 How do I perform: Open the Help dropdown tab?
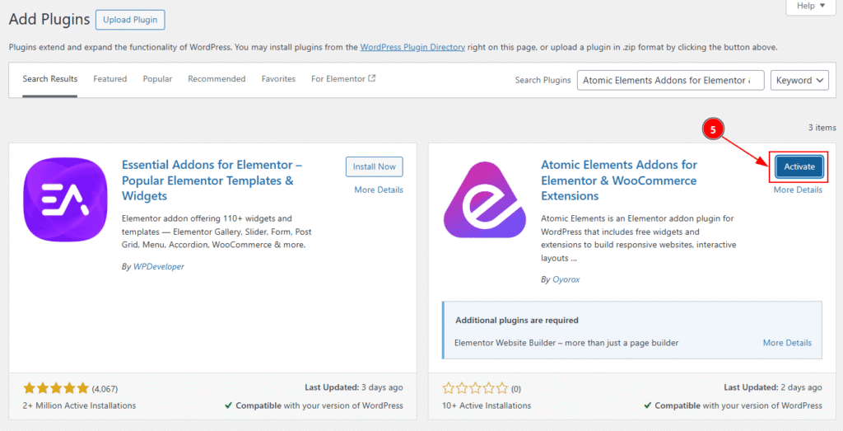click(811, 6)
